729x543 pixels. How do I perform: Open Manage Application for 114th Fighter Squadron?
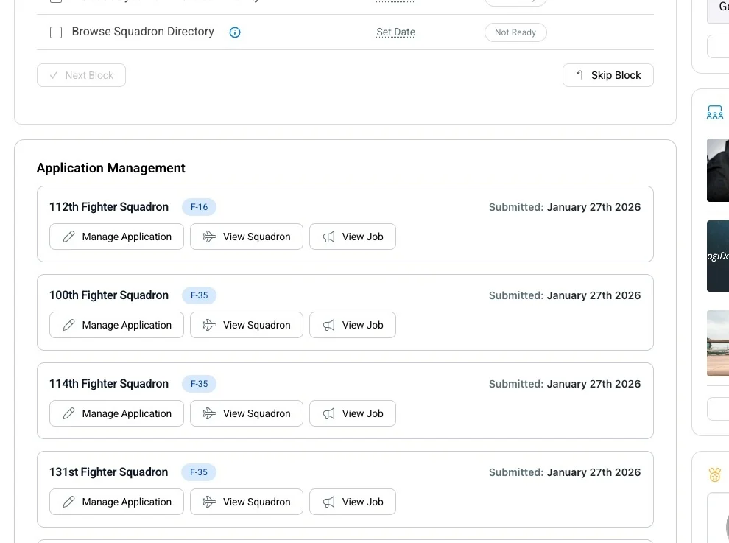coord(116,413)
